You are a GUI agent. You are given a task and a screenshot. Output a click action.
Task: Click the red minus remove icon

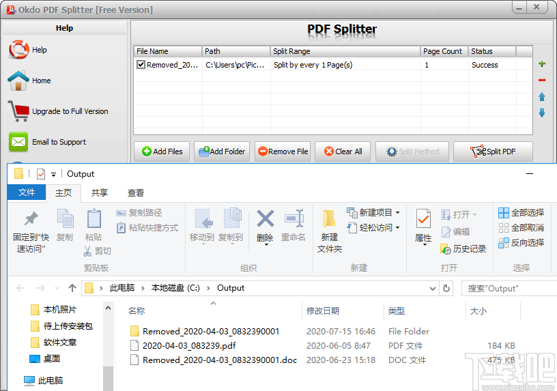[x=542, y=81]
